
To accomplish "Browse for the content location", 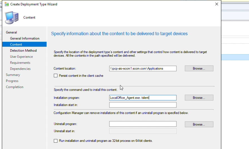I will click(x=199, y=68).
